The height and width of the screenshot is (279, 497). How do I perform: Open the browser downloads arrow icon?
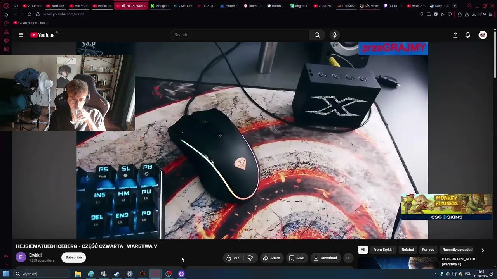474,14
